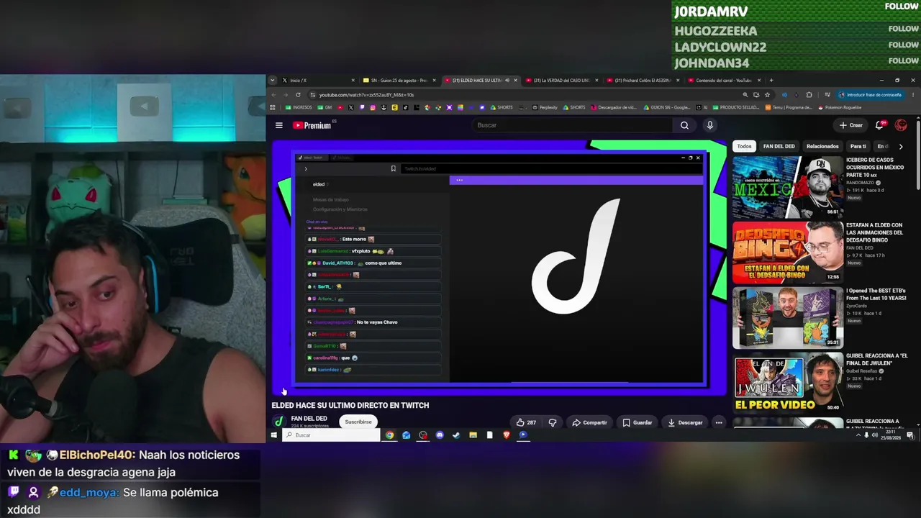This screenshot has height=518, width=921.
Task: Open more actions ellipsis under video
Action: coord(718,422)
